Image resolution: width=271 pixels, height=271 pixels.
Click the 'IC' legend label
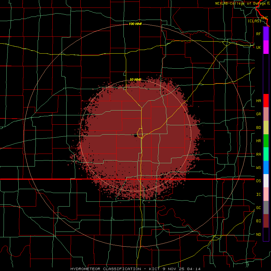tap(258, 195)
